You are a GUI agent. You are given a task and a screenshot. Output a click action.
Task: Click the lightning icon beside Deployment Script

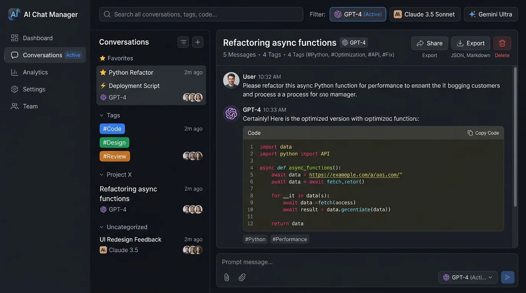coord(103,86)
